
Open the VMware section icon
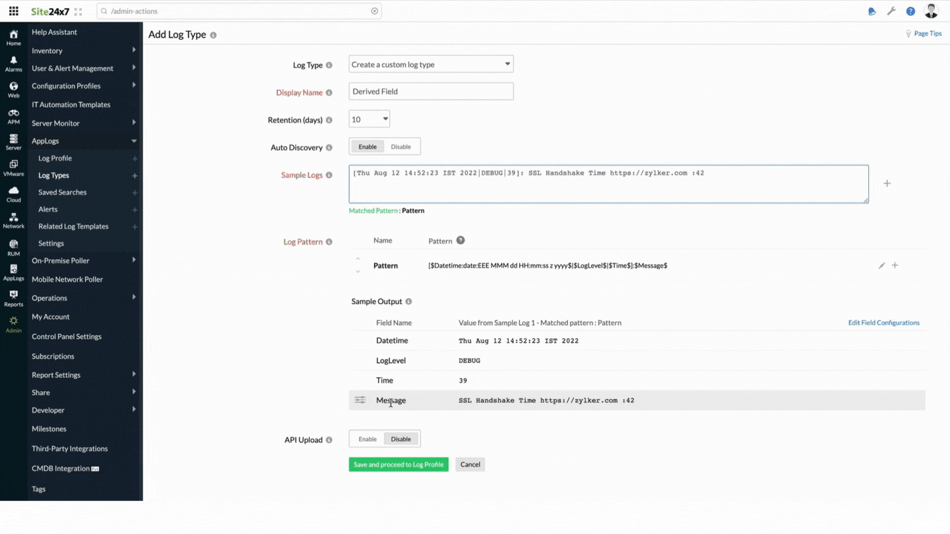click(x=13, y=168)
